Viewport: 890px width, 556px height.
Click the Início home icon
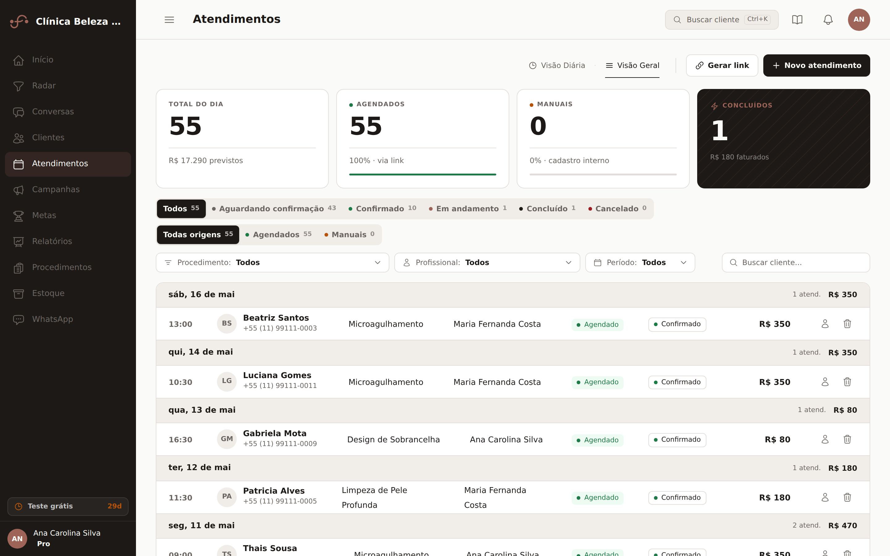point(19,60)
